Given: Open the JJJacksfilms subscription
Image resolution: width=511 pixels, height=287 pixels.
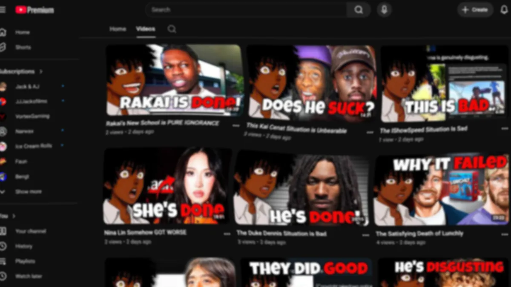Looking at the screenshot, I should click(32, 101).
